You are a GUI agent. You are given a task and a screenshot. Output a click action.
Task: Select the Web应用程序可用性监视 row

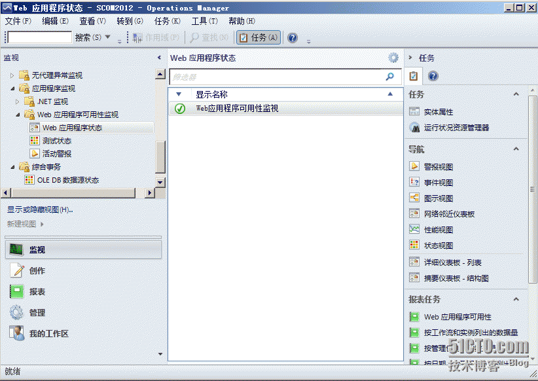click(x=286, y=109)
